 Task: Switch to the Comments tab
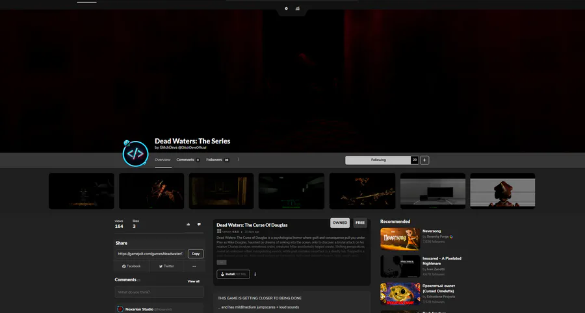tap(188, 160)
